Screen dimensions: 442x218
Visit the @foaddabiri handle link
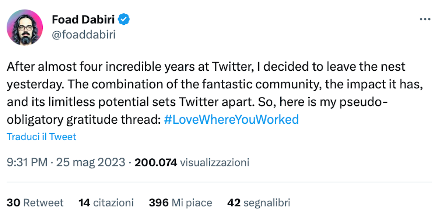[83, 35]
